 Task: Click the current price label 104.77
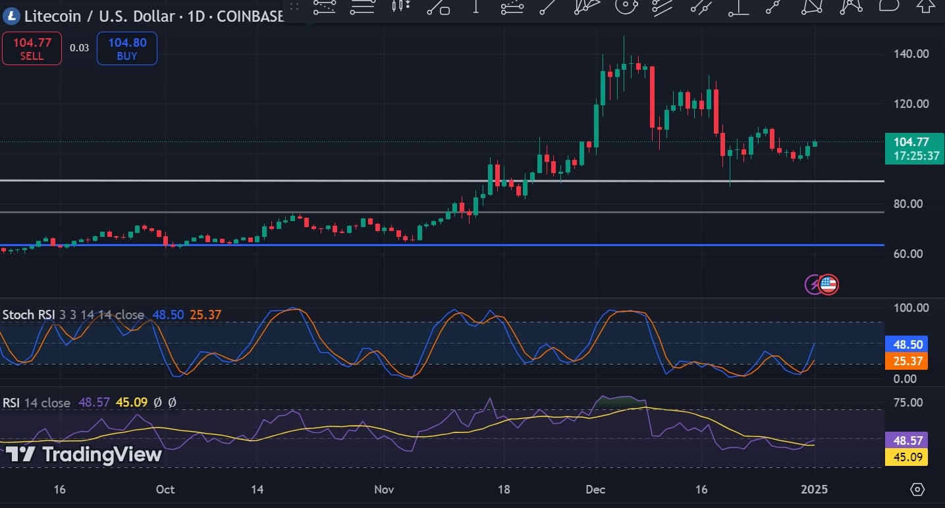(912, 141)
